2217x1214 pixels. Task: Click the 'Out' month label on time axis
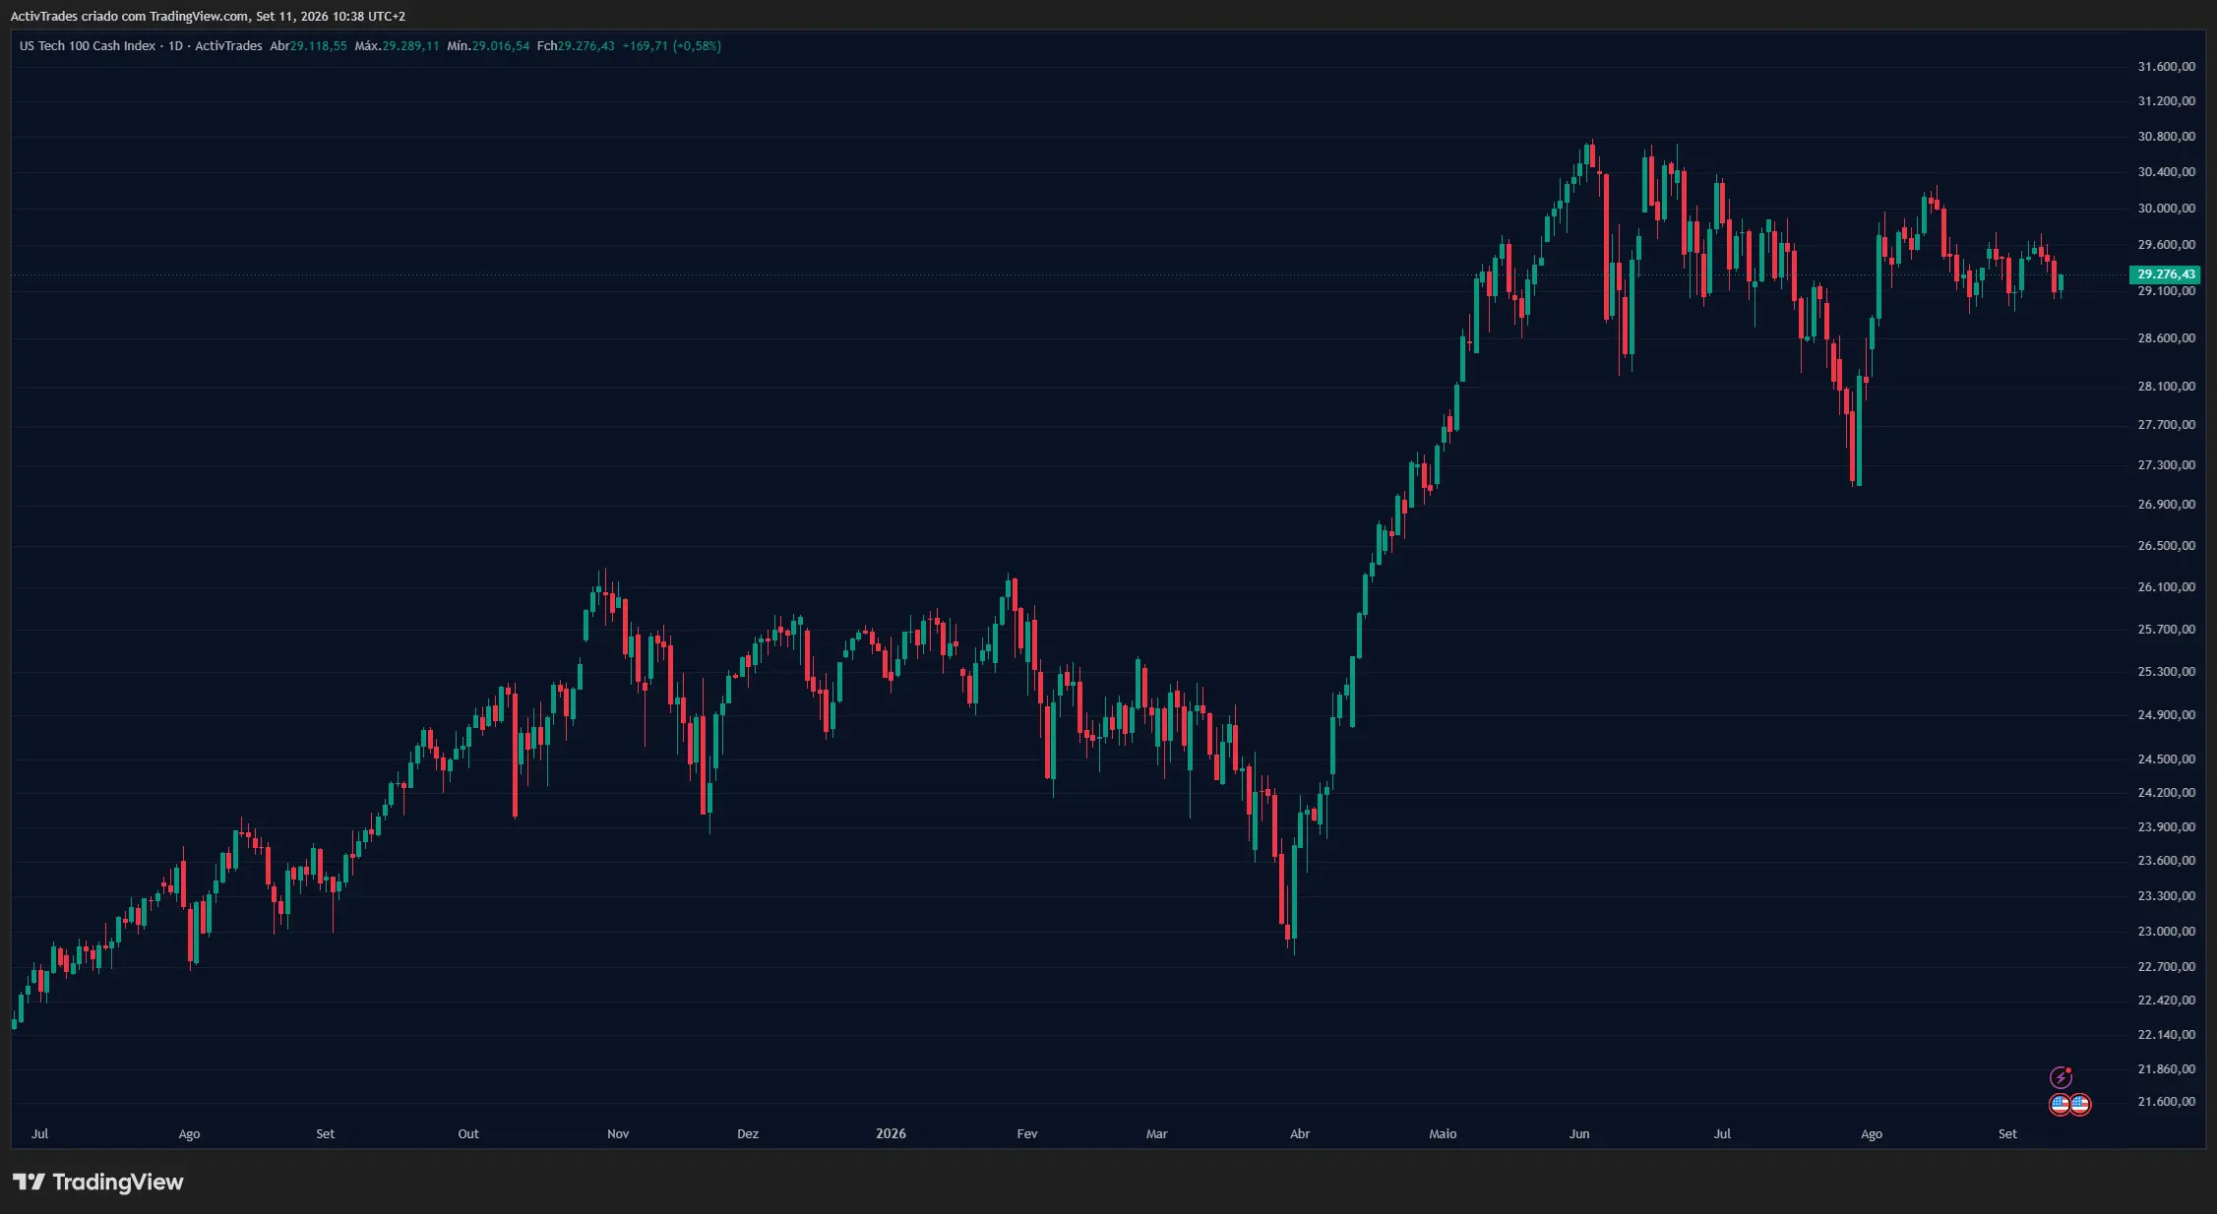(x=468, y=1134)
